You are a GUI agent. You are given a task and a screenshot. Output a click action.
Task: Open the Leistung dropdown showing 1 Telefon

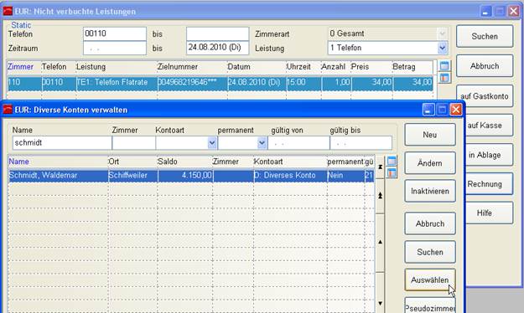point(442,48)
